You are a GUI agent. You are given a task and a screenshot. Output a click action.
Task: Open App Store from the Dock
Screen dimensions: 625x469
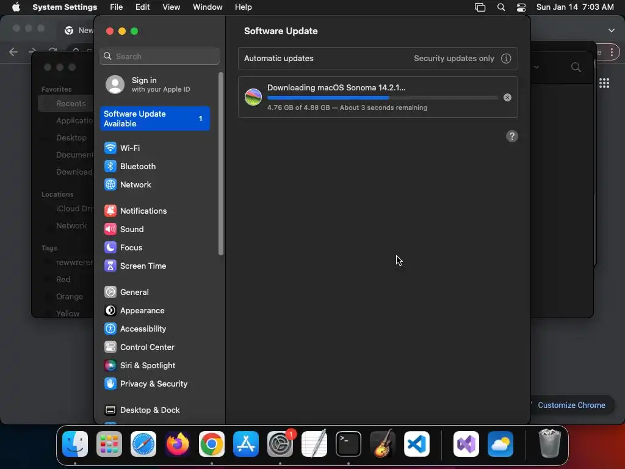(246, 444)
